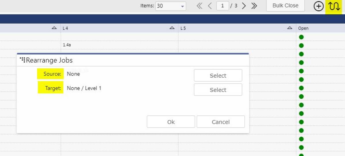The image size is (345, 156).
Task: Sort by the L 4 column arrow
Action: (x=172, y=28)
